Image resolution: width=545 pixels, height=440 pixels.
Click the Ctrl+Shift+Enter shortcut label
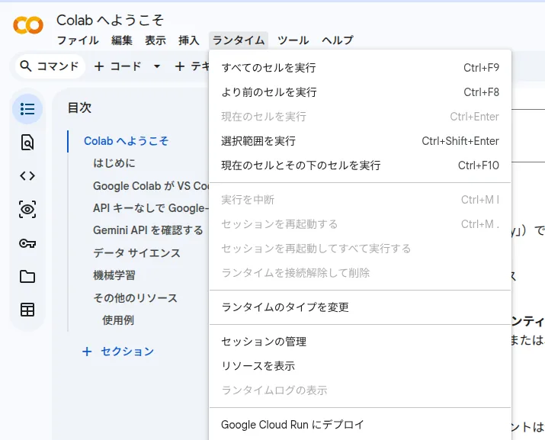pyautogui.click(x=460, y=141)
